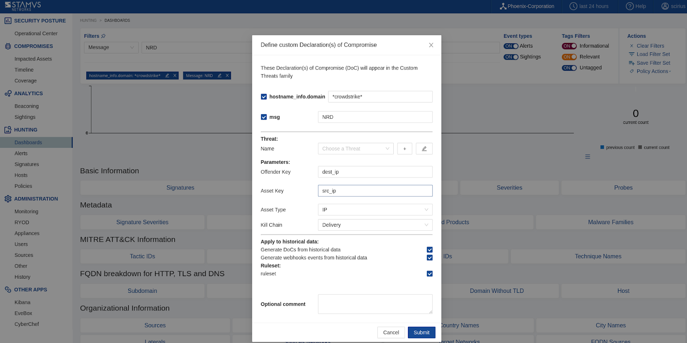The width and height of the screenshot is (687, 343).
Task: Click the Compromises section icon
Action: point(8,46)
